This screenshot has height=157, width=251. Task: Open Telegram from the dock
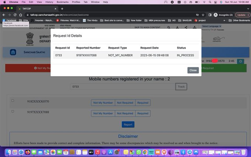[x=190, y=152]
